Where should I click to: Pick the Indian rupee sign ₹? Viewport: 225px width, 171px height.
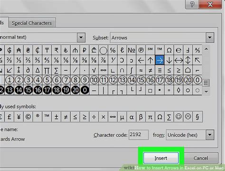(56, 50)
